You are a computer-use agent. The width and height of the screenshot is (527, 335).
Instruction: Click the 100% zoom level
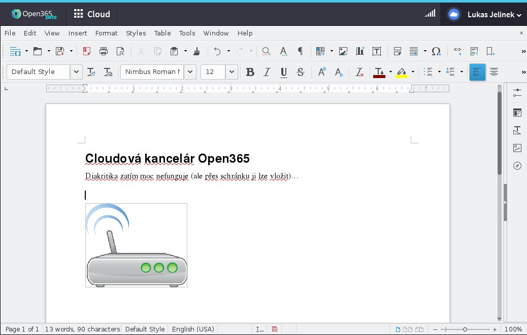point(513,329)
